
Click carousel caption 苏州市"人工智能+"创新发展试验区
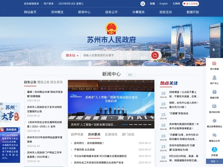tap(94, 125)
